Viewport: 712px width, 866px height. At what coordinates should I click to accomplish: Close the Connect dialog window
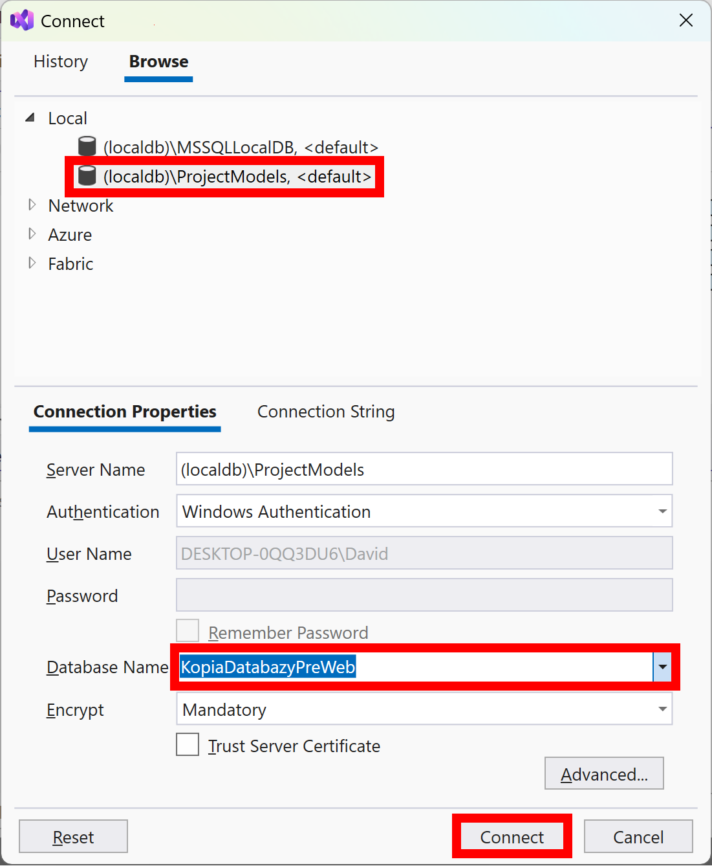686,20
